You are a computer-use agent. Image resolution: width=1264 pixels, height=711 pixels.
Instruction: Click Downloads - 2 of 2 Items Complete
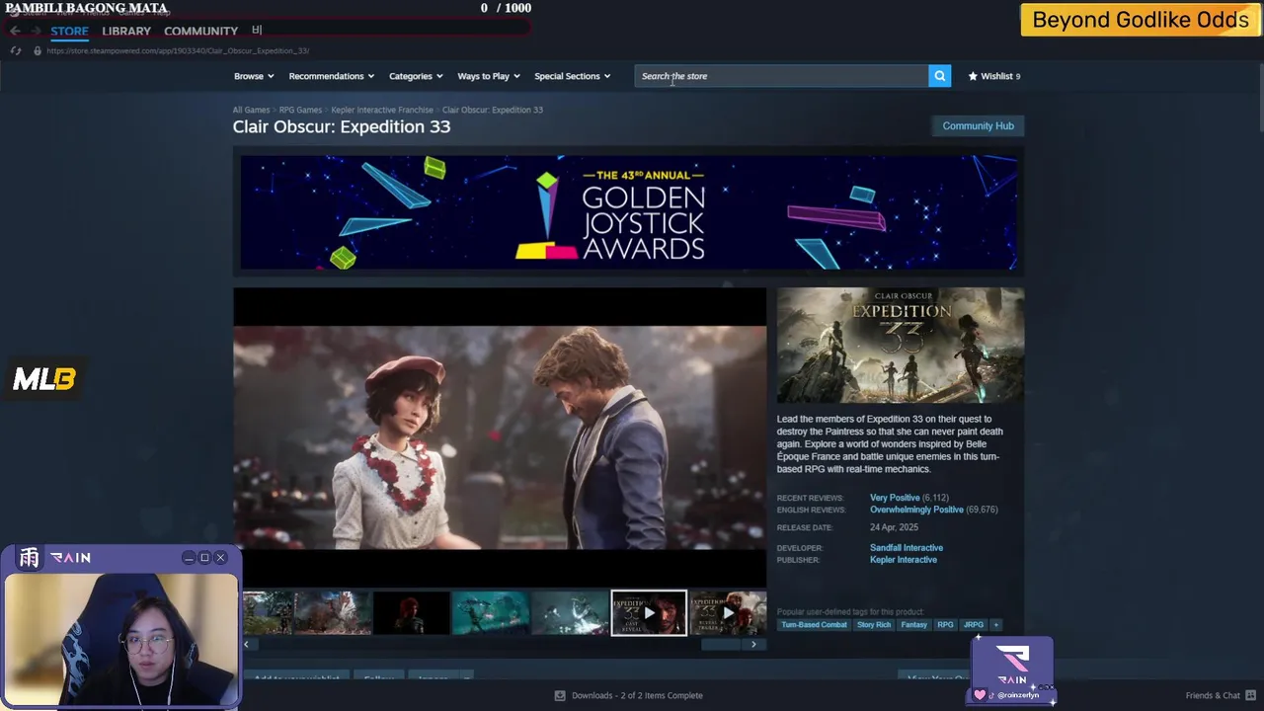[x=637, y=695]
